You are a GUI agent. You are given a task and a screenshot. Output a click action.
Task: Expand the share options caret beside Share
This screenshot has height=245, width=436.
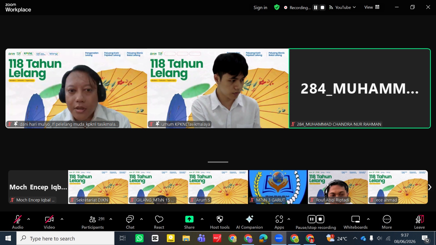click(x=202, y=219)
